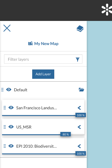Click the US_MSR layer drag handle

click(x=5, y=127)
